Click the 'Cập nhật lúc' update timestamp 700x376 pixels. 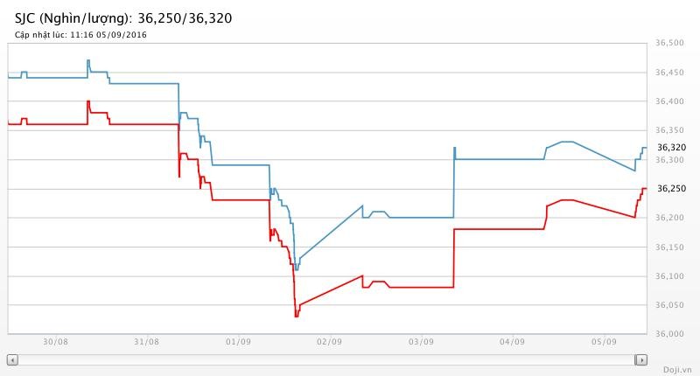coord(80,35)
